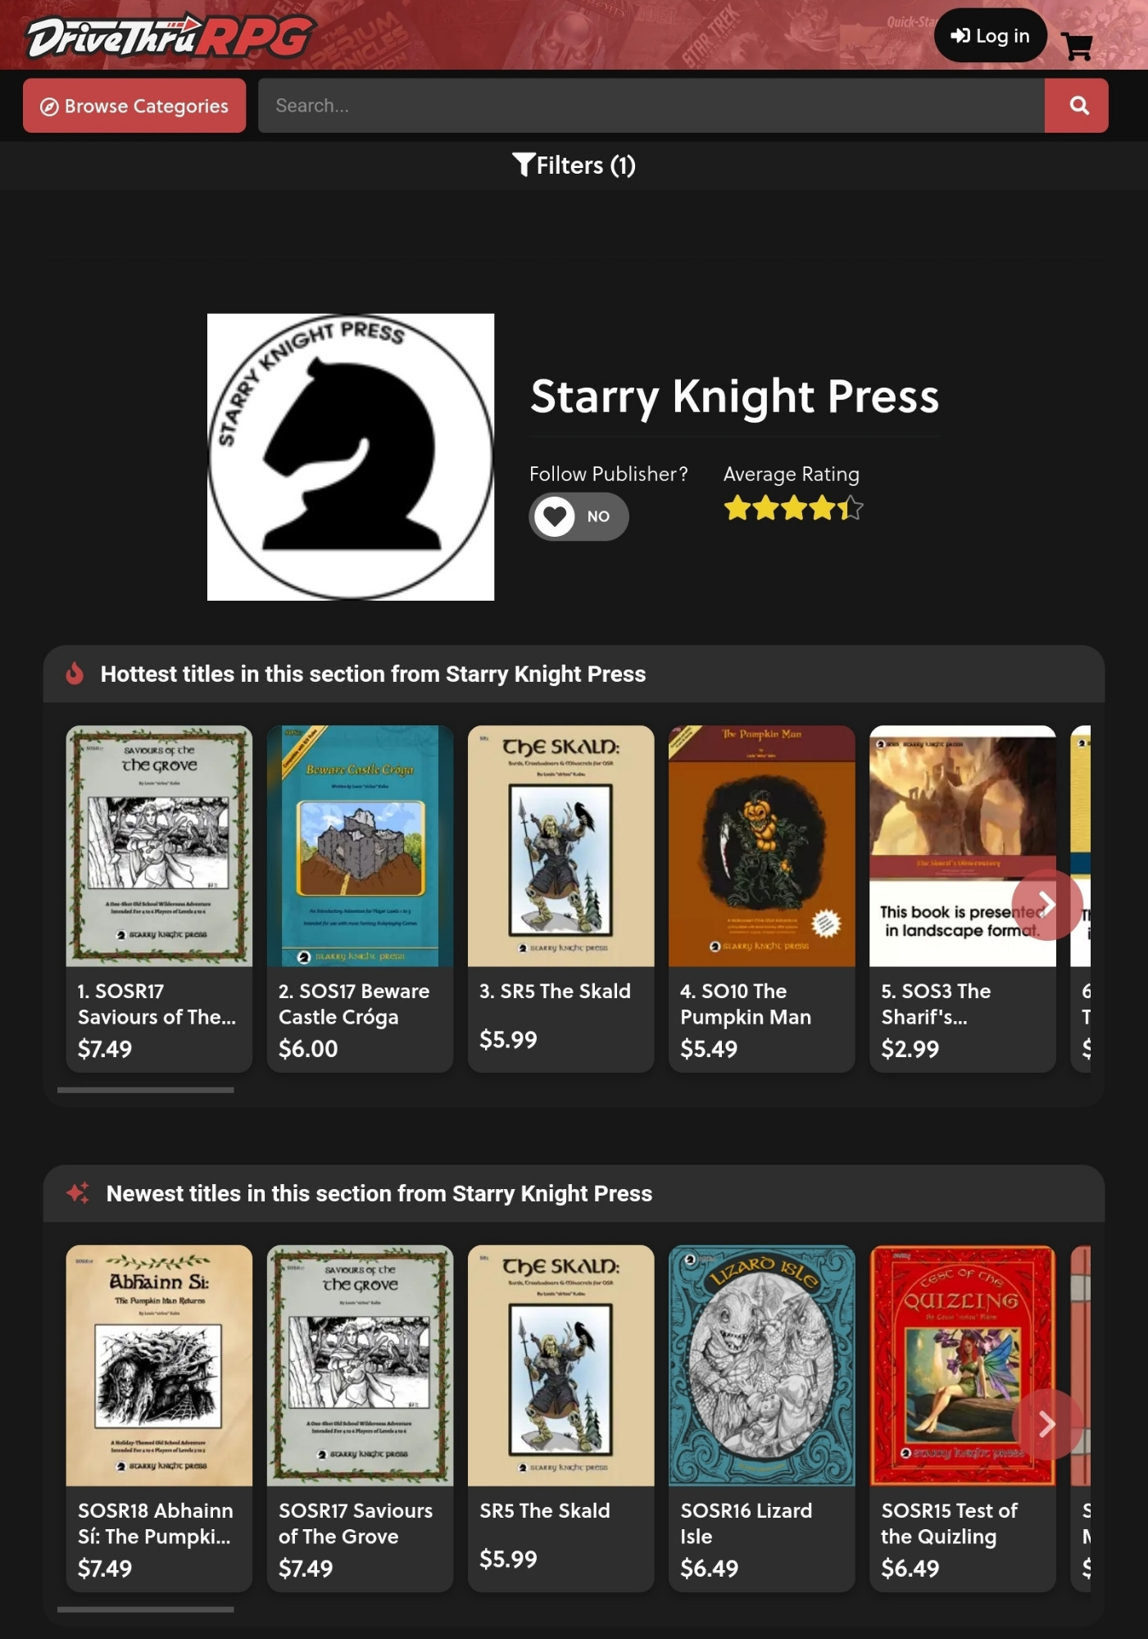Open the Browse Categories menu

(x=134, y=106)
